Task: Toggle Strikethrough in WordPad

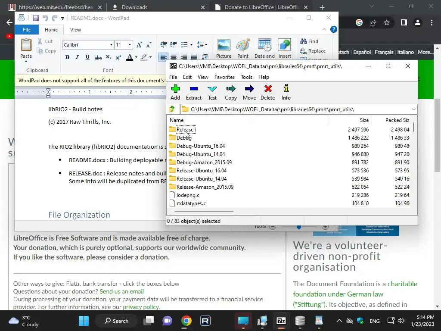Action: (x=98, y=57)
